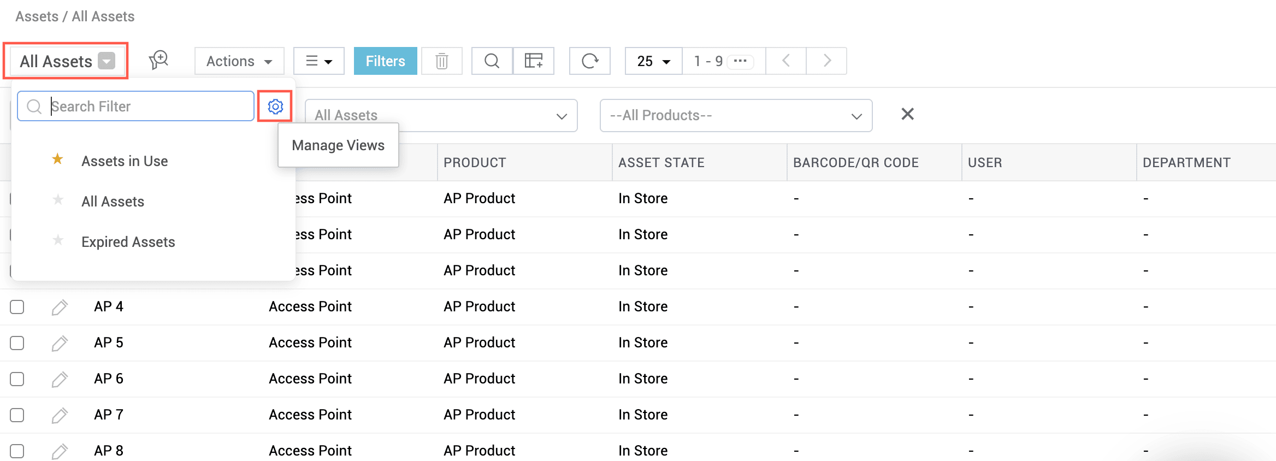
Task: Open the All Assets filter combo box
Action: pyautogui.click(x=441, y=115)
